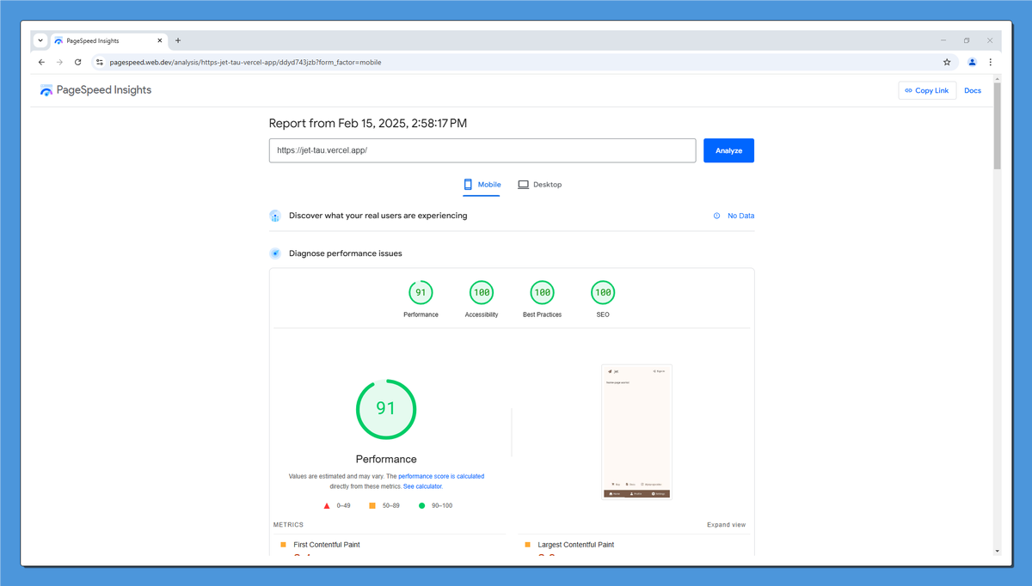
Task: Click the Performance 91 score gauge
Action: 421,293
